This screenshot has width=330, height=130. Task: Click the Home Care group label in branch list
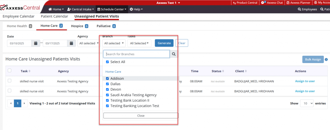point(113,71)
